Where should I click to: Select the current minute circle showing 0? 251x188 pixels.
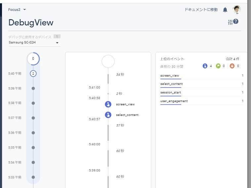coord(33,59)
